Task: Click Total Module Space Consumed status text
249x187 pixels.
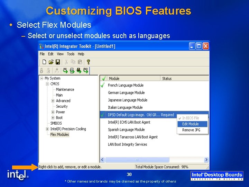Action: [162, 167]
